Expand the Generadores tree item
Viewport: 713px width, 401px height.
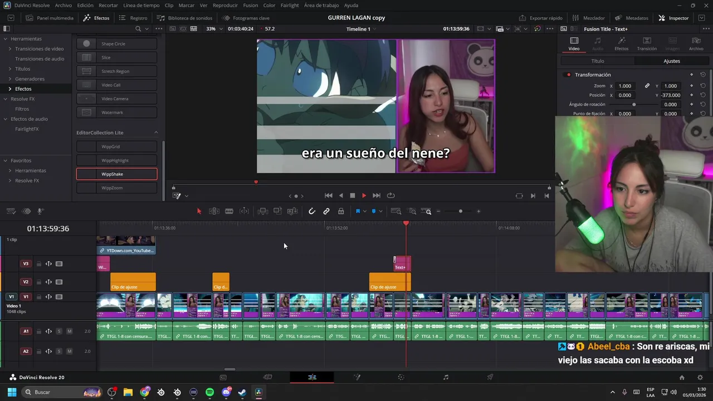[x=9, y=79]
